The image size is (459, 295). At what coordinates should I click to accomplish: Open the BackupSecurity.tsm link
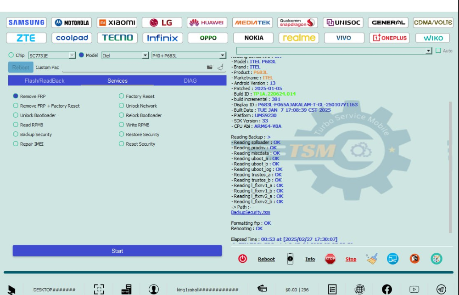pyautogui.click(x=251, y=213)
